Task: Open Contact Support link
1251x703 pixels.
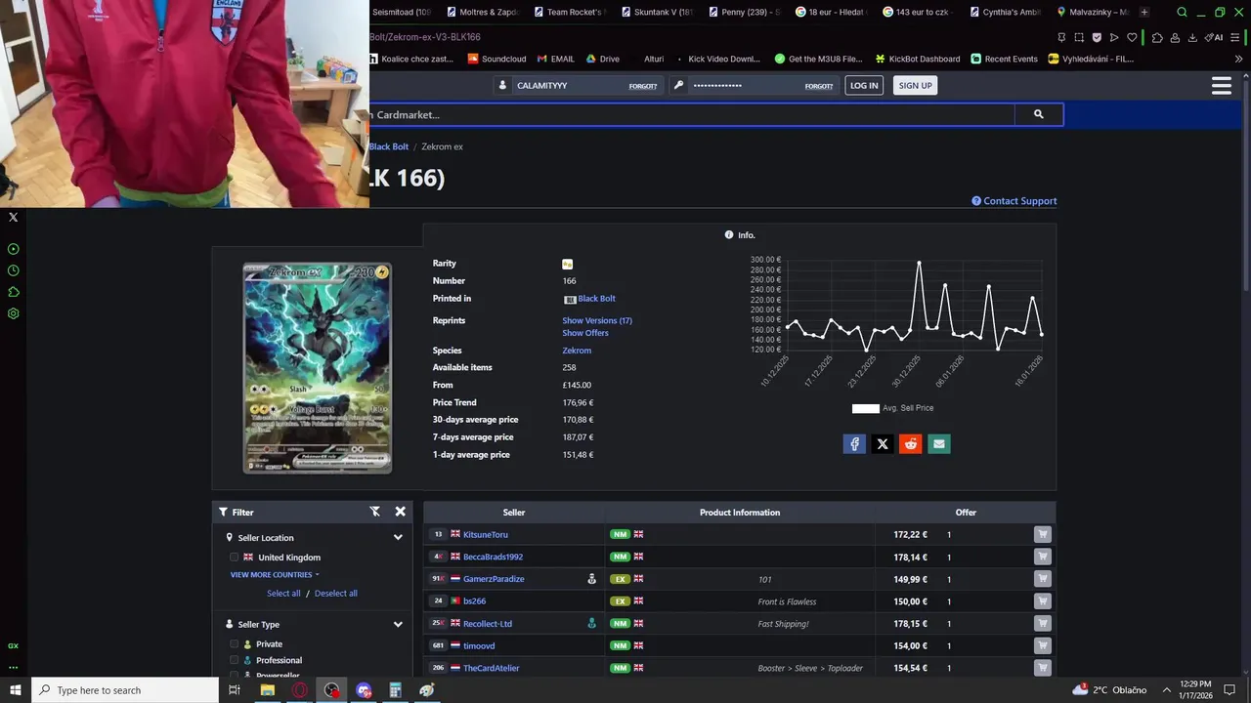Action: click(x=1014, y=201)
